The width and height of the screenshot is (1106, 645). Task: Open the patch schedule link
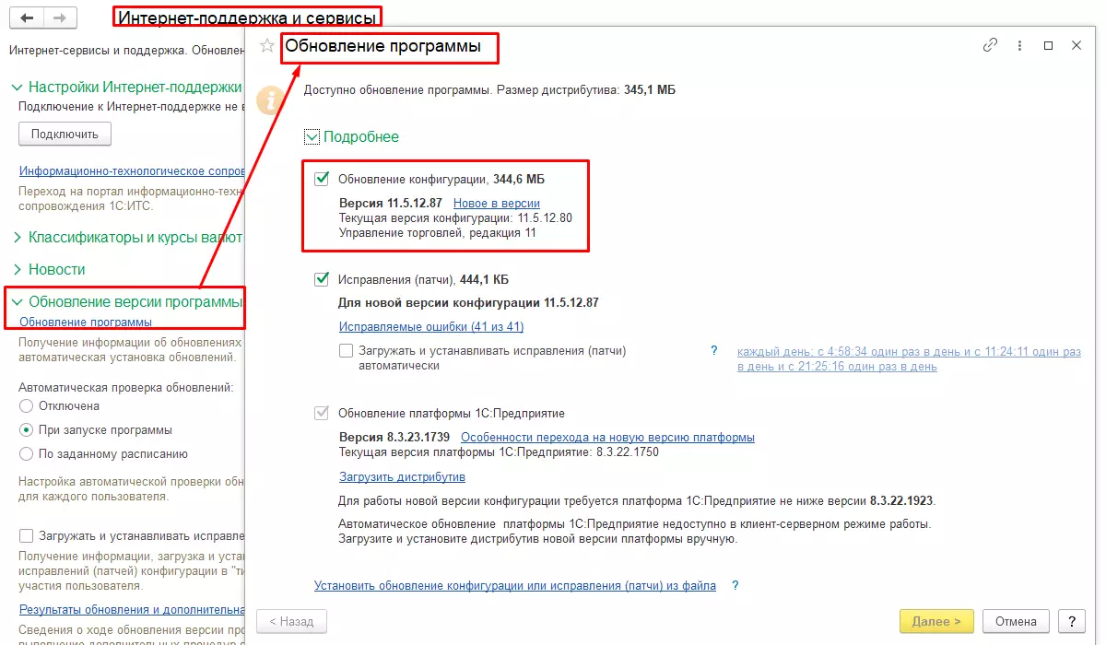point(909,358)
